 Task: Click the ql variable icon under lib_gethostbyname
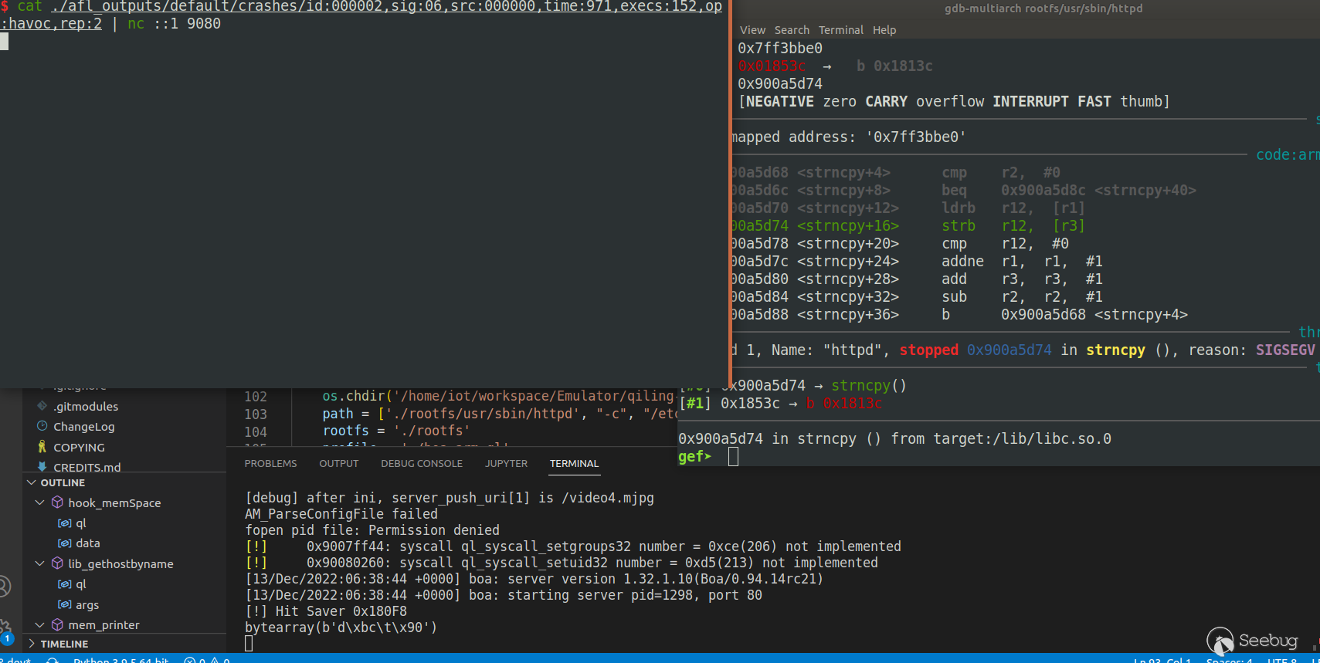(x=65, y=584)
